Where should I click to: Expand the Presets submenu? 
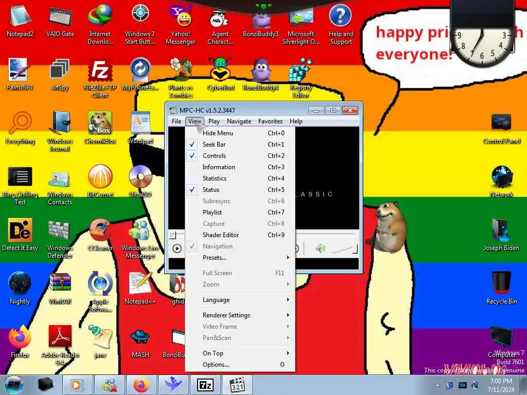pos(240,258)
